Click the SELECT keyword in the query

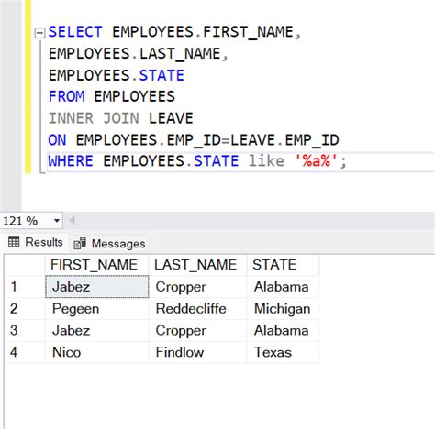(75, 32)
